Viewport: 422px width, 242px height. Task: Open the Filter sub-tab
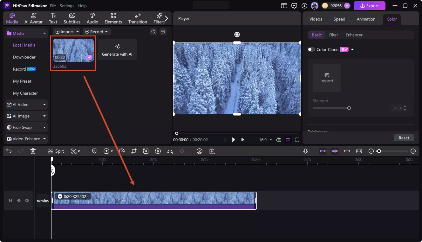coord(334,35)
